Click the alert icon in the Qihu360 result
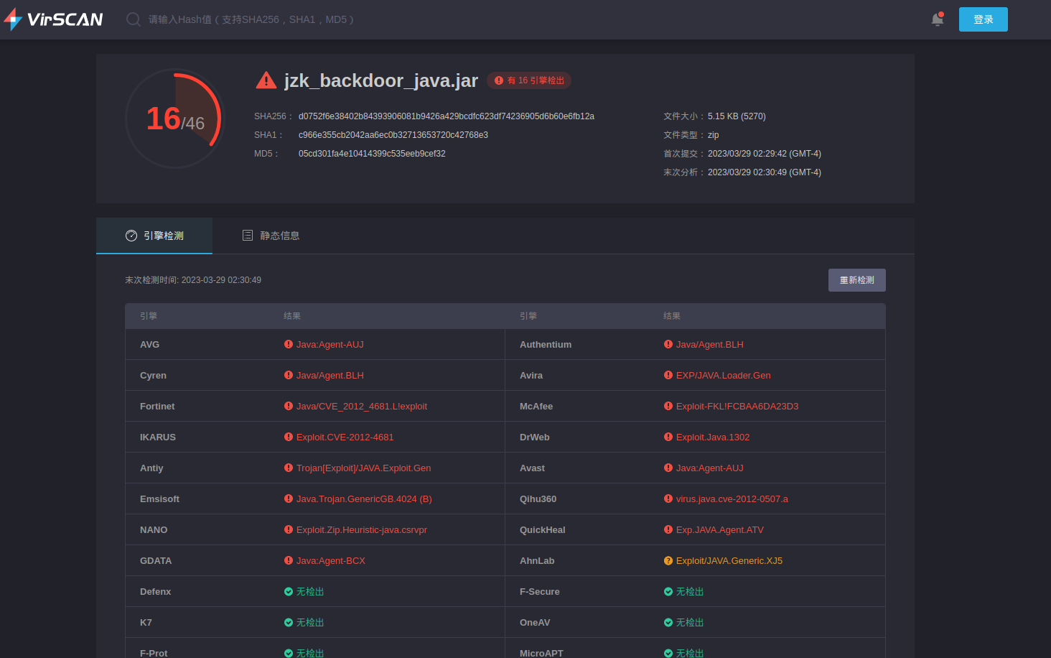 (x=668, y=499)
